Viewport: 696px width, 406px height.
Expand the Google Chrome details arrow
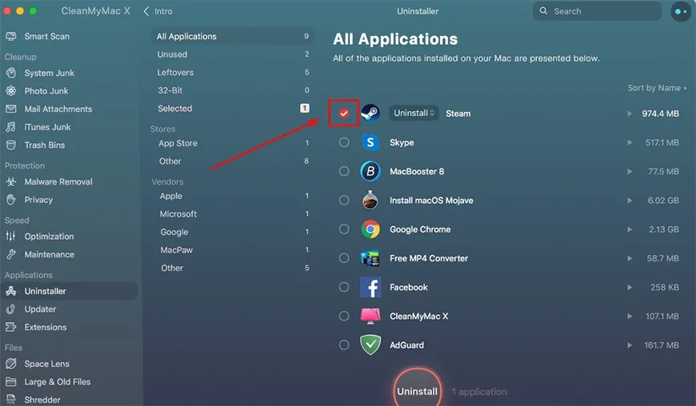pos(630,229)
